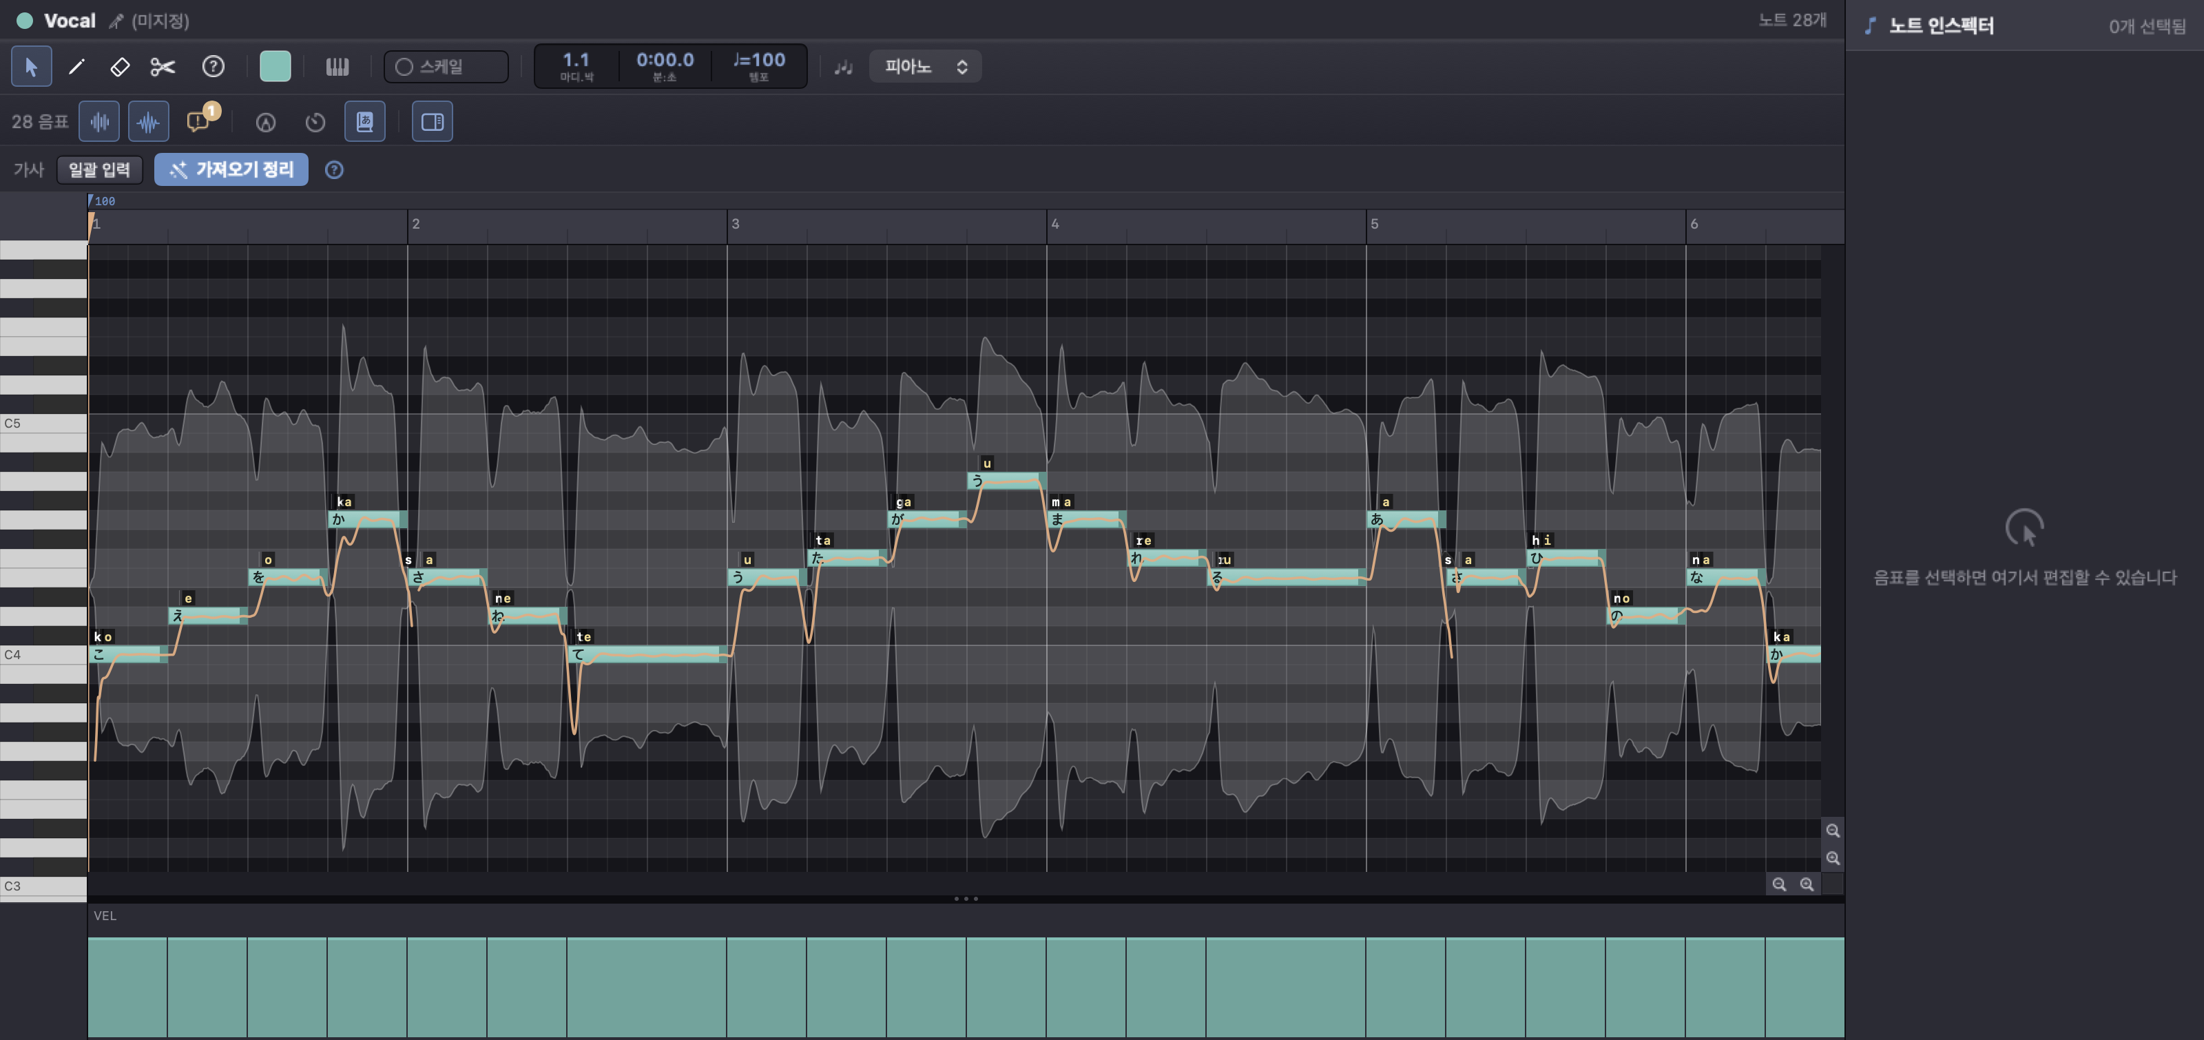2204x1040 pixels.
Task: Click the piano keys icon
Action: click(x=337, y=67)
